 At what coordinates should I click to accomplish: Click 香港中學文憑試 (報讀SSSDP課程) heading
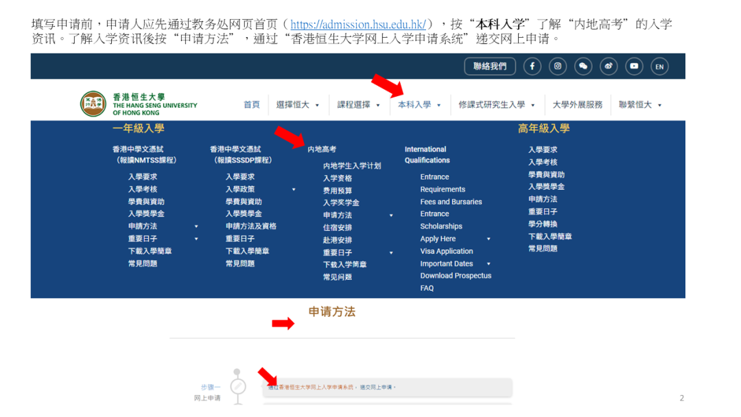(x=242, y=154)
